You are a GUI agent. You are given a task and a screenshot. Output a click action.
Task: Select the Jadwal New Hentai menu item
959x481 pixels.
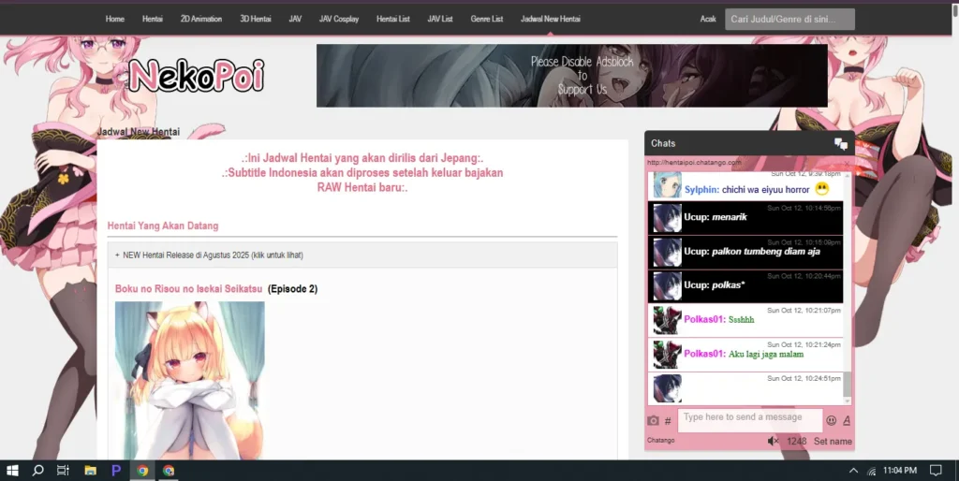(551, 19)
